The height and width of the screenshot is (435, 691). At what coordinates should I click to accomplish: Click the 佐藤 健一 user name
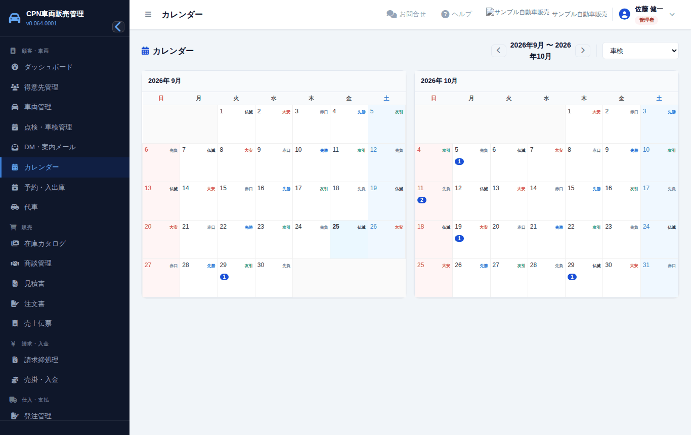pos(649,9)
